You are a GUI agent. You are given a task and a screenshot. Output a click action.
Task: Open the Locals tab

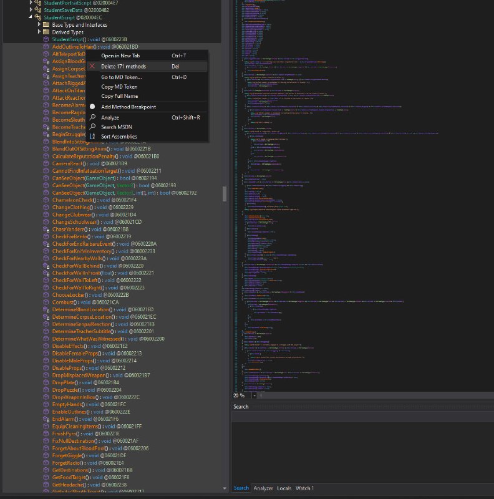pyautogui.click(x=284, y=488)
